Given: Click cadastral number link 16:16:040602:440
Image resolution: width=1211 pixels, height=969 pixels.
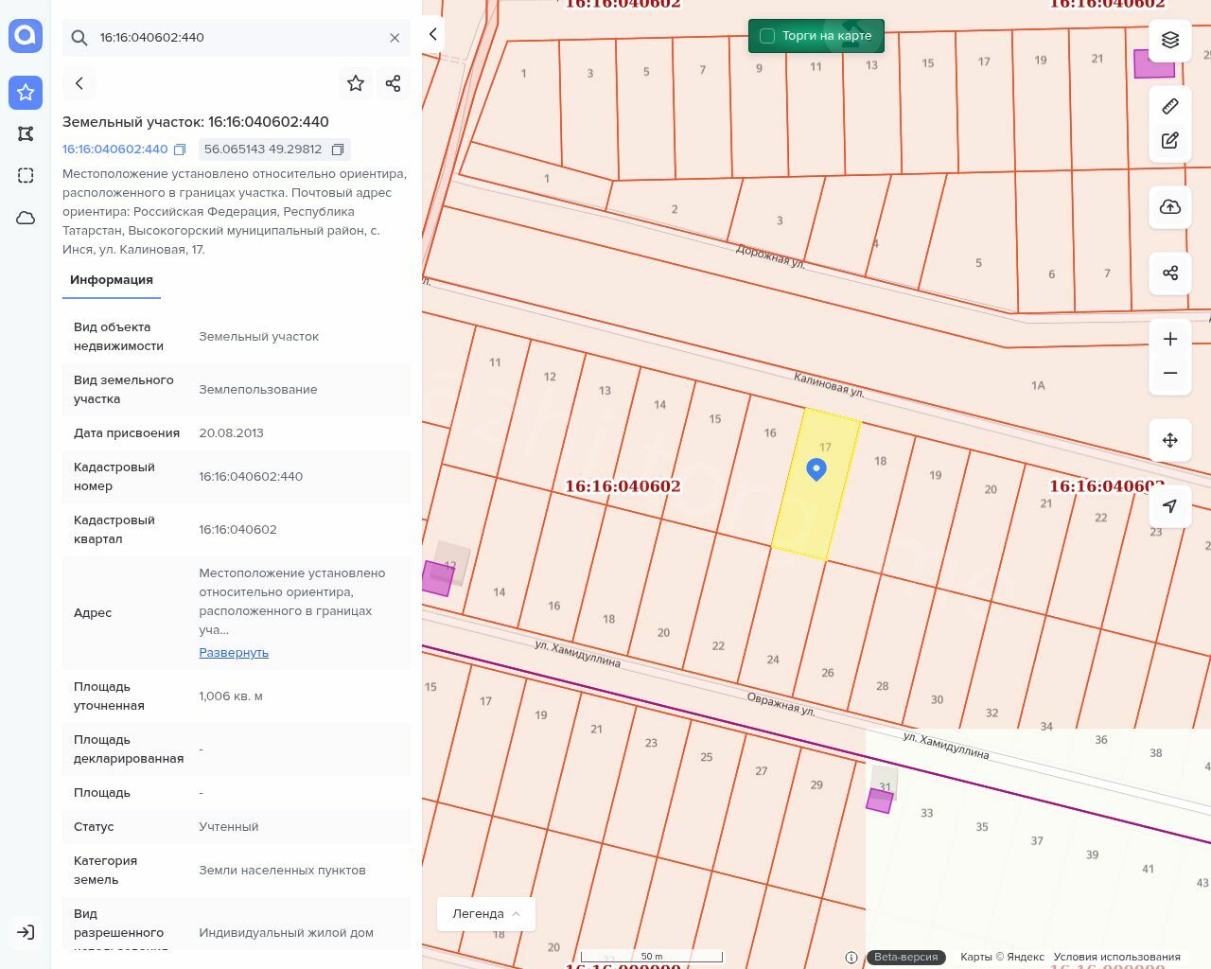Looking at the screenshot, I should 114,150.
